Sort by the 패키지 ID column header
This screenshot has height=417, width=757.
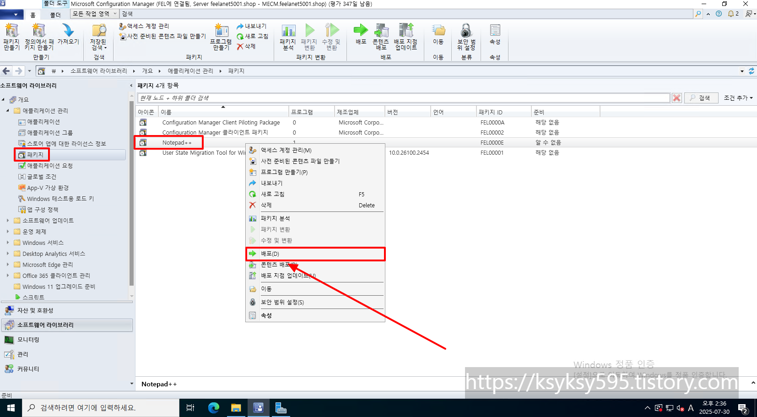tap(503, 112)
